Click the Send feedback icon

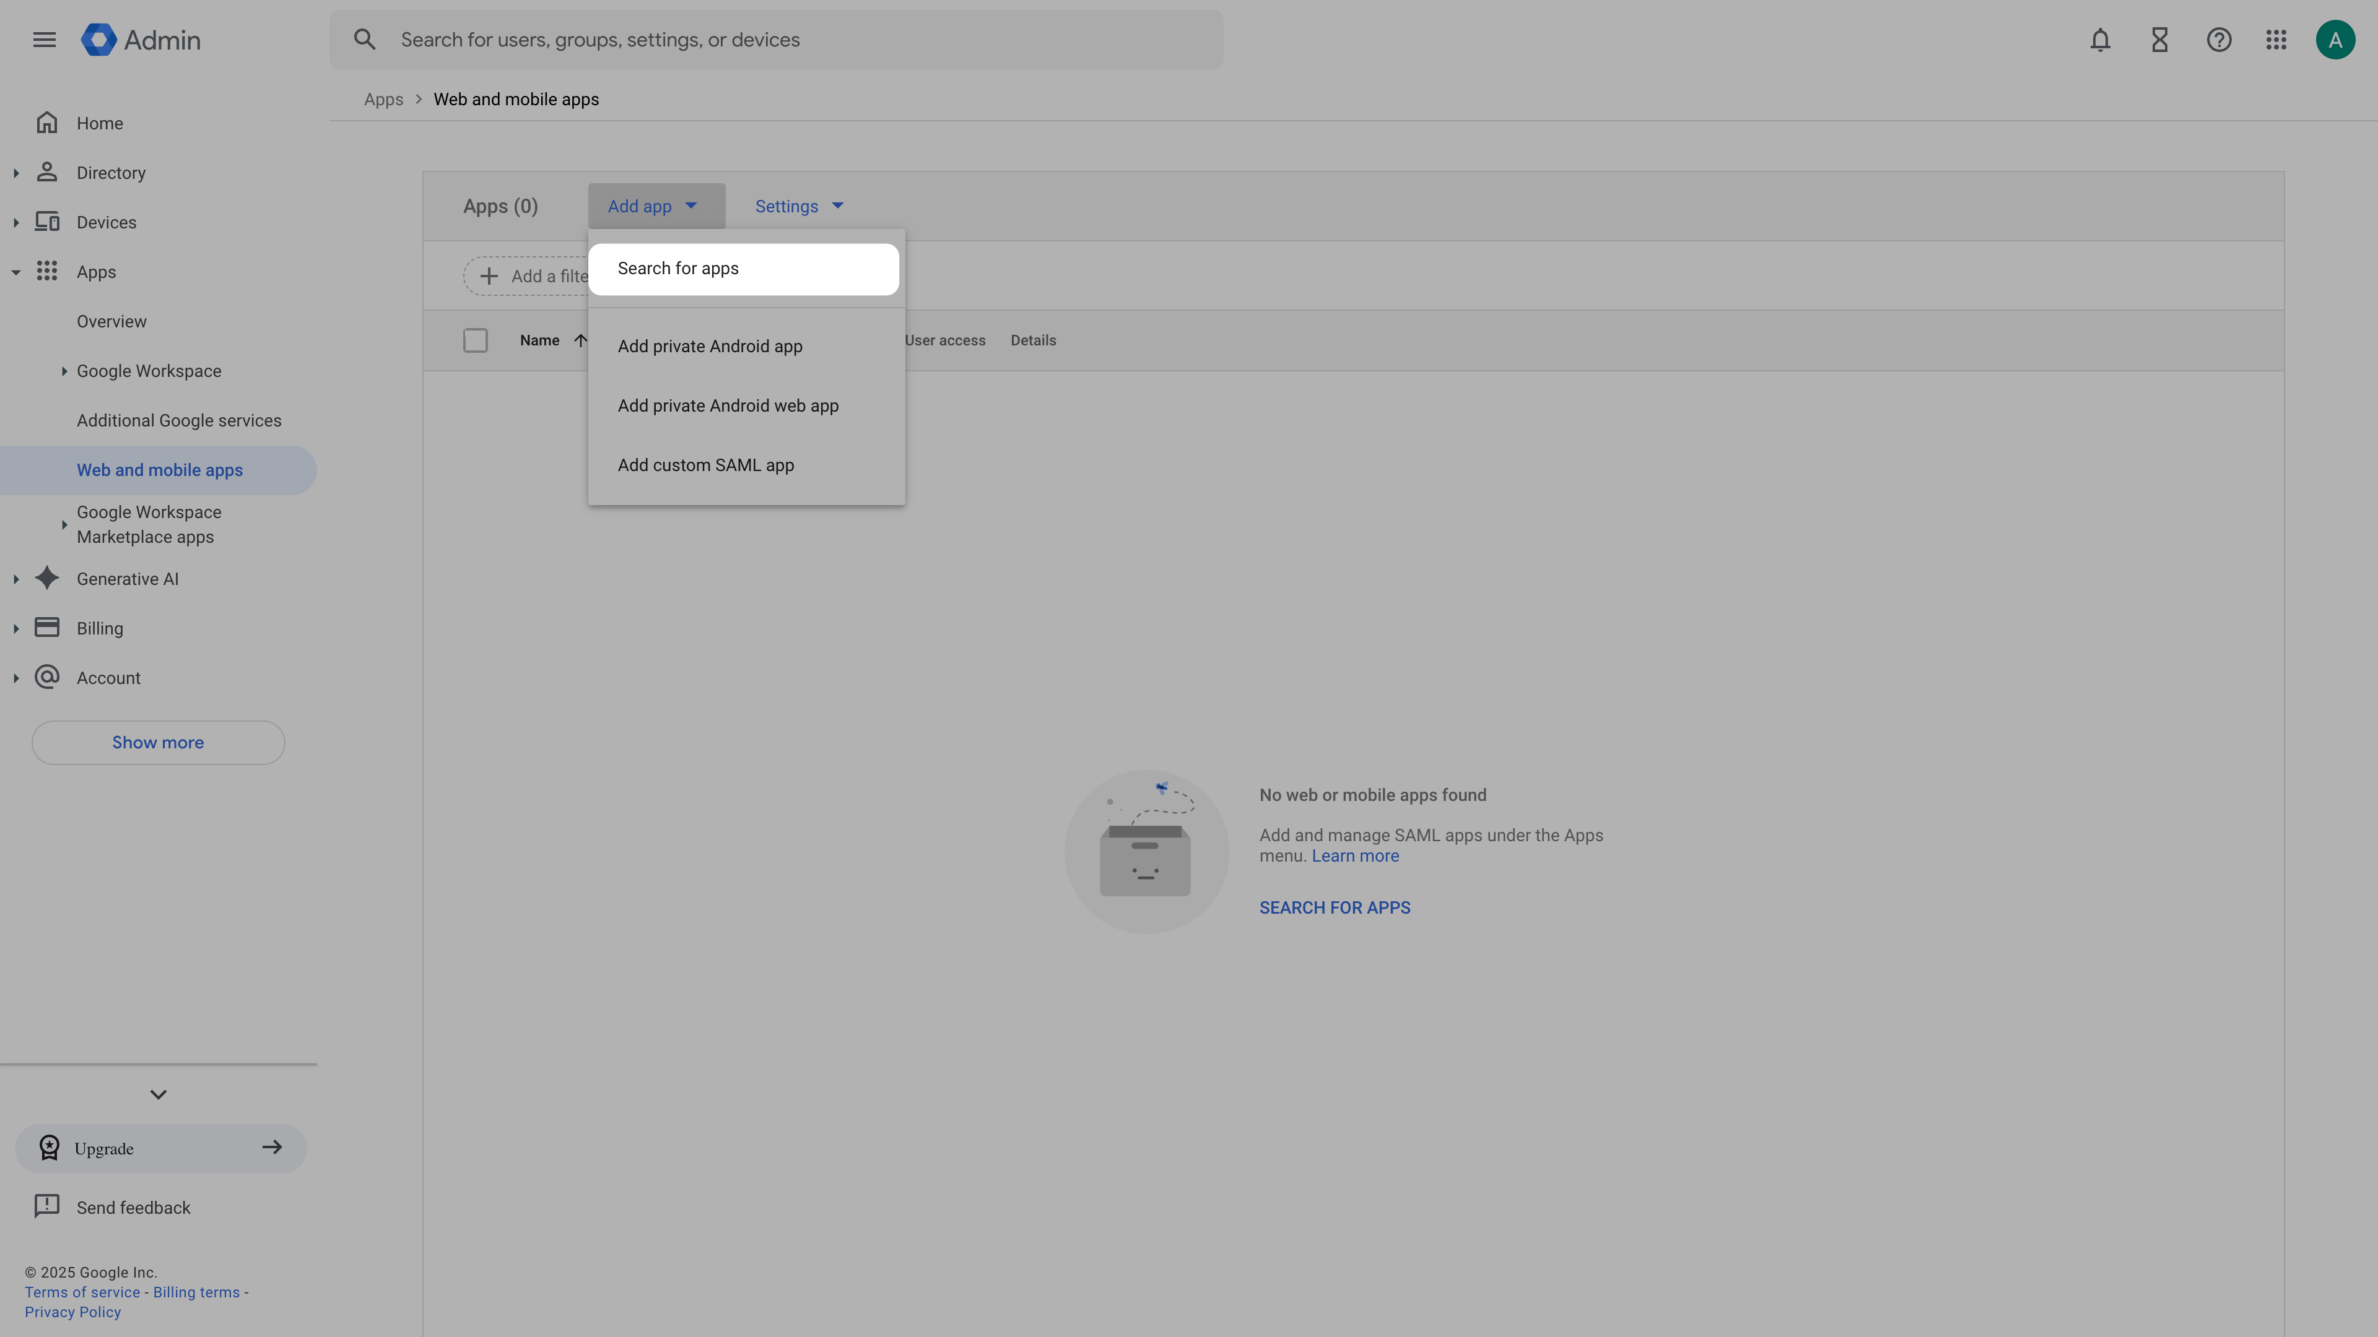pyautogui.click(x=47, y=1206)
